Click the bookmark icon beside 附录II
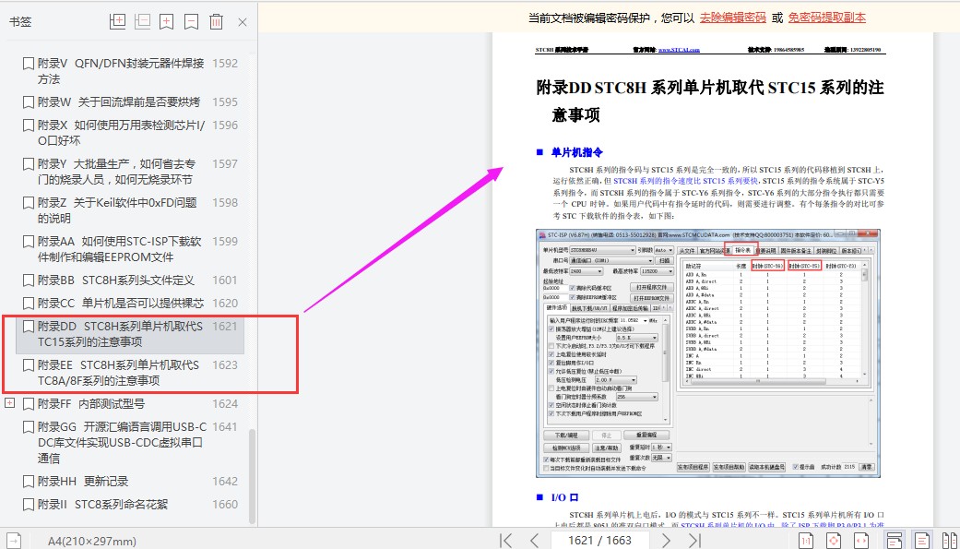 (29, 505)
